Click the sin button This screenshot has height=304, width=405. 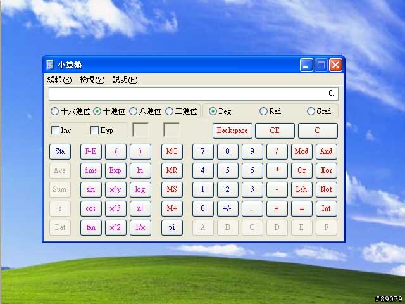[x=91, y=189]
